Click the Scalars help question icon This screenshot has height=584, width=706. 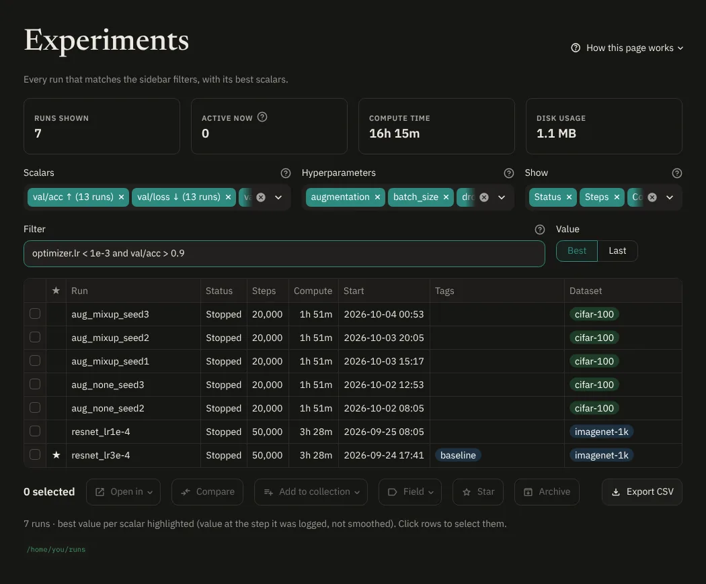[x=286, y=173]
